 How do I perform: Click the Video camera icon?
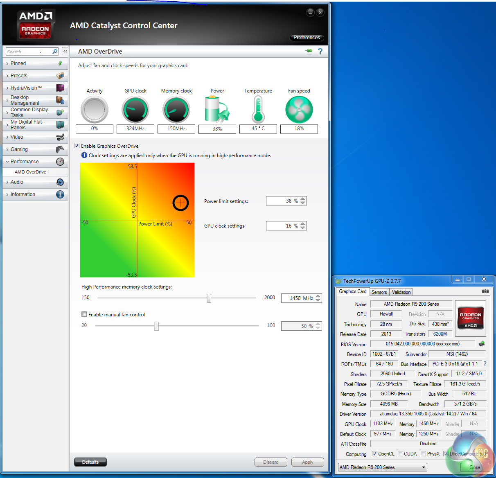coord(60,137)
